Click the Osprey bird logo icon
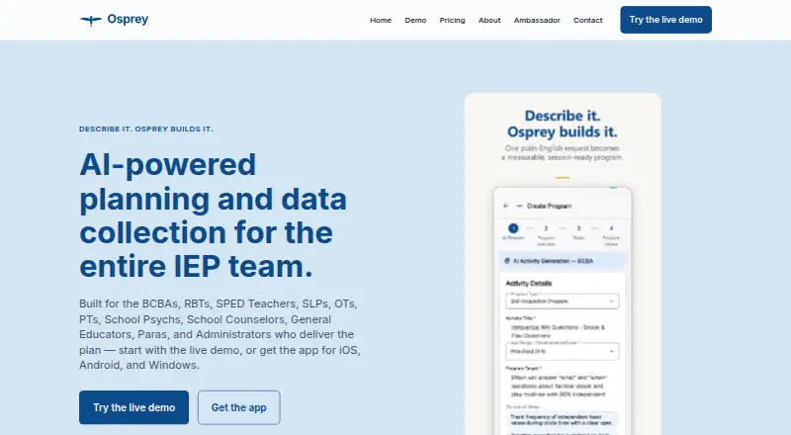The width and height of the screenshot is (791, 435). coord(91,20)
